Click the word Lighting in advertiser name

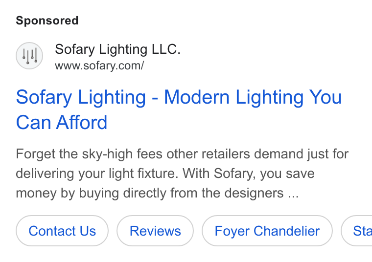(x=123, y=49)
